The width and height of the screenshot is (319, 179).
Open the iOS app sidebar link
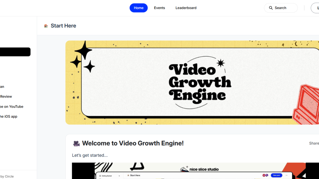pos(8,117)
